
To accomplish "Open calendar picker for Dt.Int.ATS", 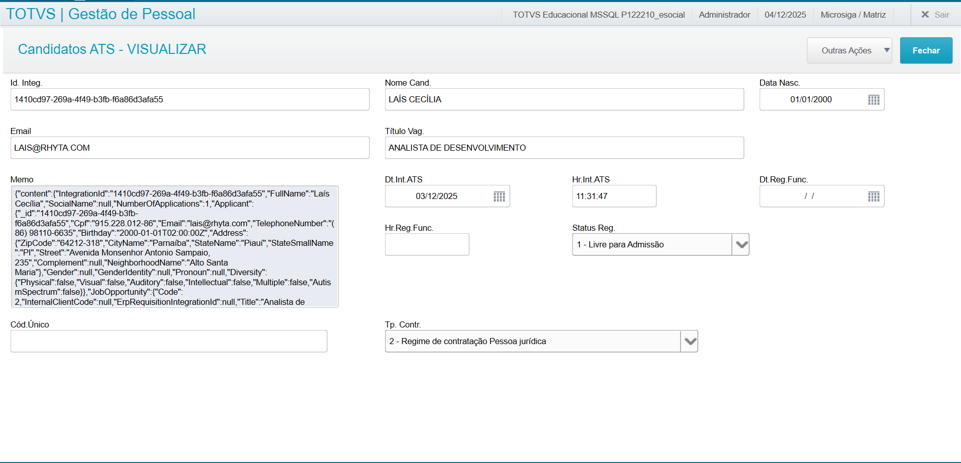I will tap(499, 196).
